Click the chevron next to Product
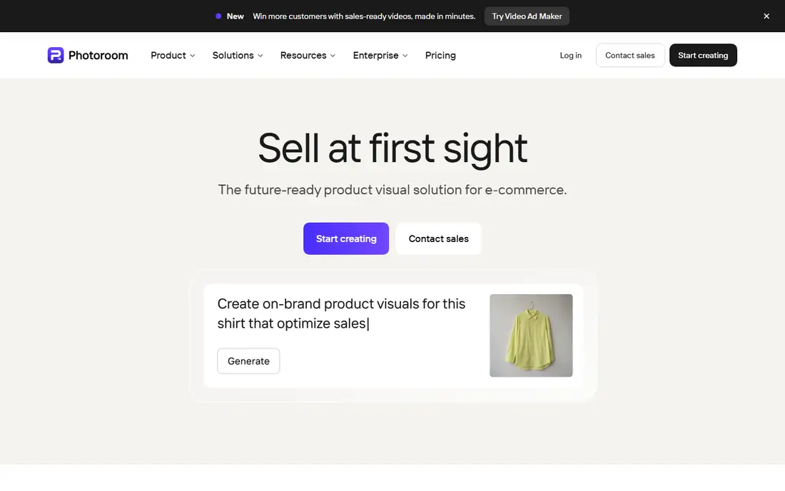Screen dimensions: 785x491 (192, 56)
